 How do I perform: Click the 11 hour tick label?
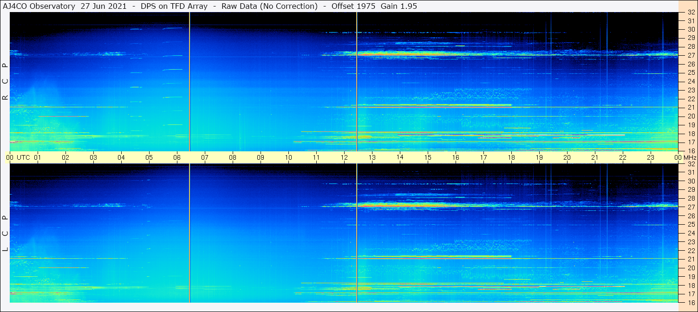click(316, 157)
